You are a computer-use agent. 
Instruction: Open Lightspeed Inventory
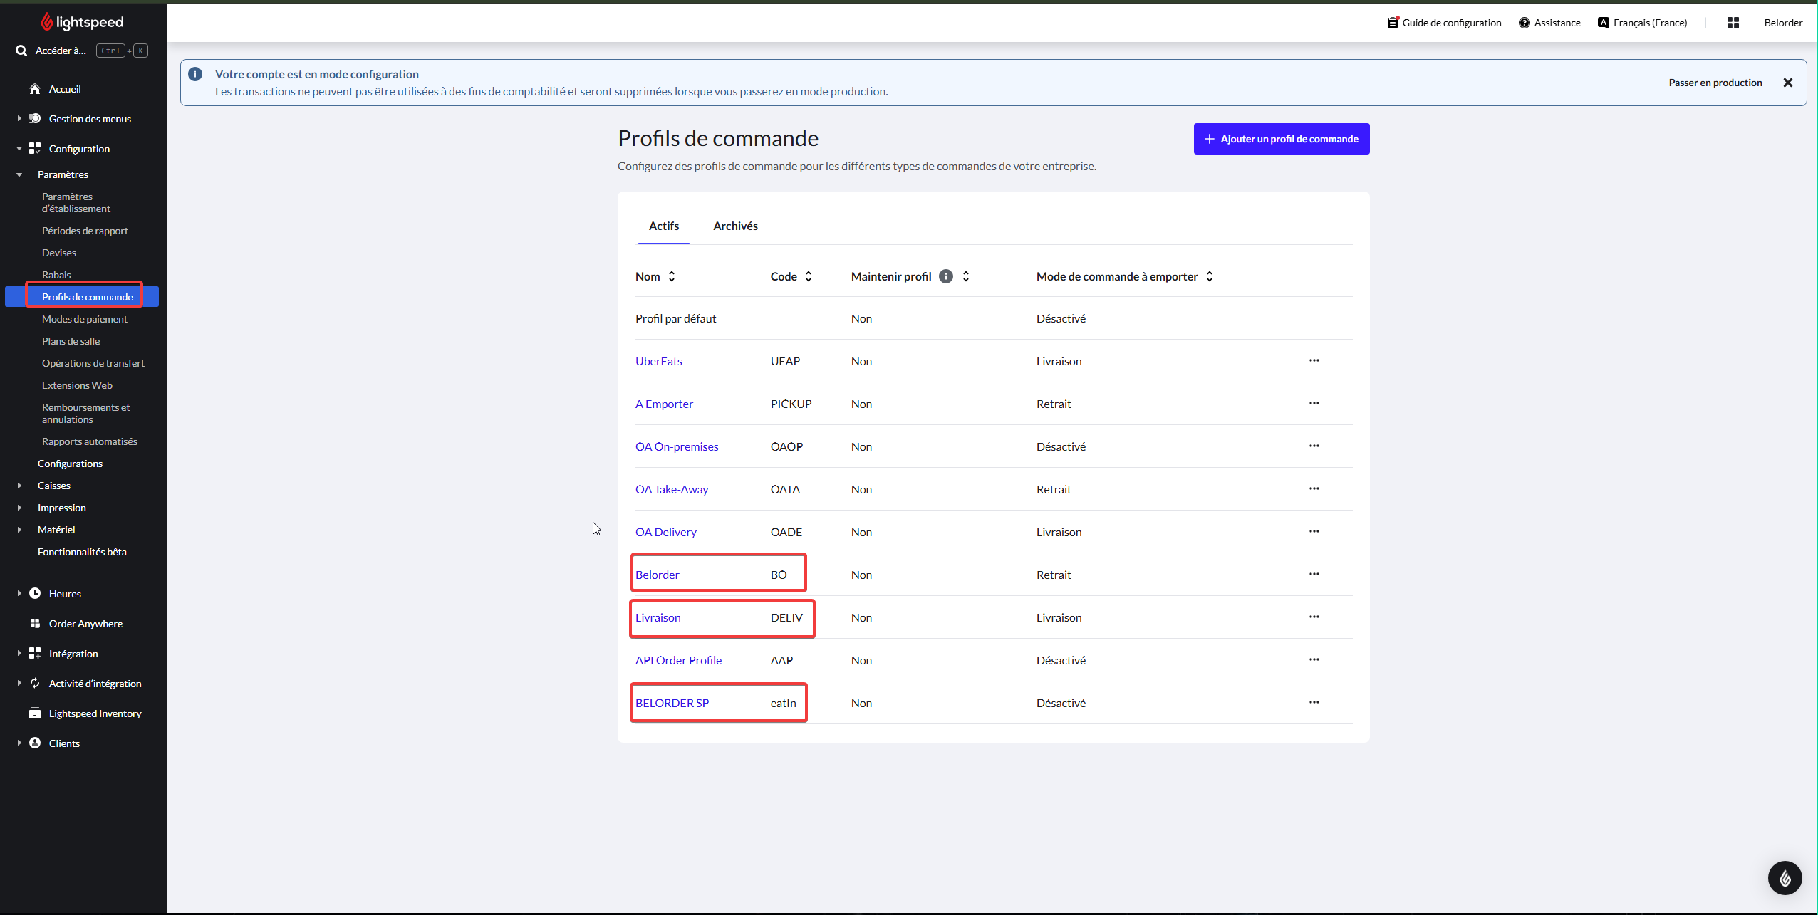[x=95, y=713]
